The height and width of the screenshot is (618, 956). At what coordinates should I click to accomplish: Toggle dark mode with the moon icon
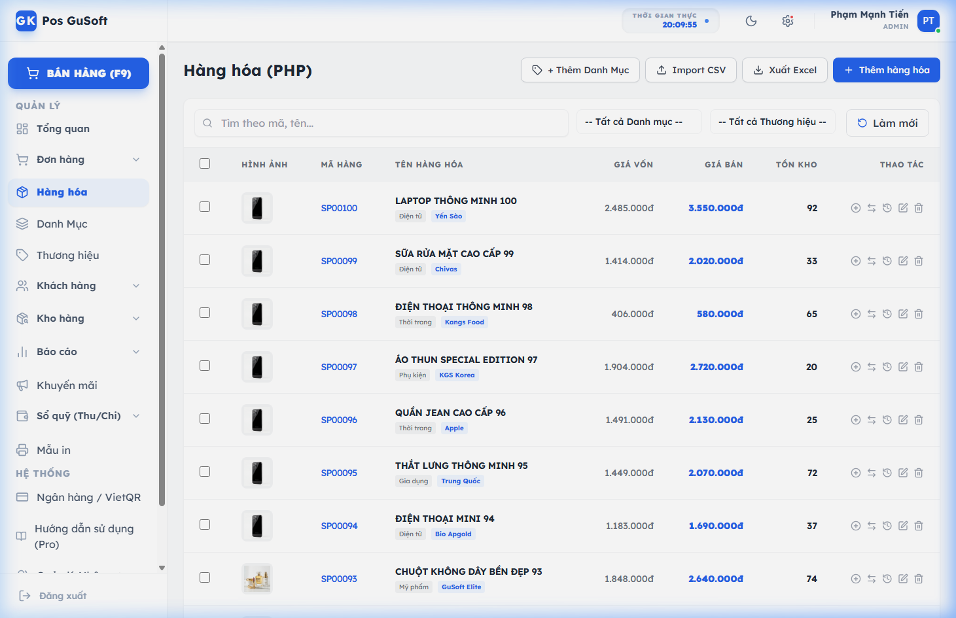tap(751, 21)
